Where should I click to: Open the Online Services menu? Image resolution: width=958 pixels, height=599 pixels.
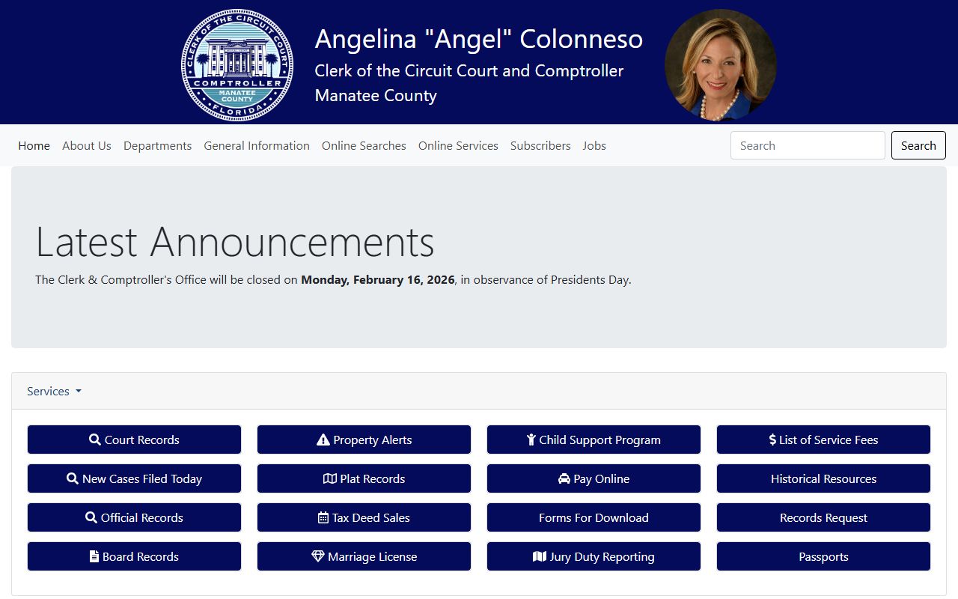(x=458, y=145)
